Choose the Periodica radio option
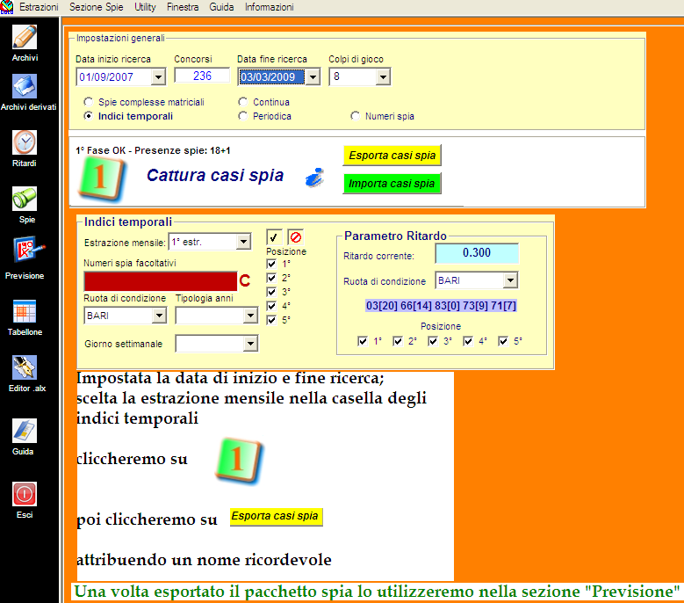684x603 pixels. pos(243,116)
